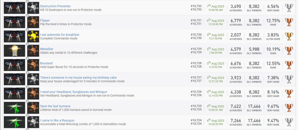298x130 pixels.
Task: Open the Boosted! trophy page
Action: pos(46,63)
